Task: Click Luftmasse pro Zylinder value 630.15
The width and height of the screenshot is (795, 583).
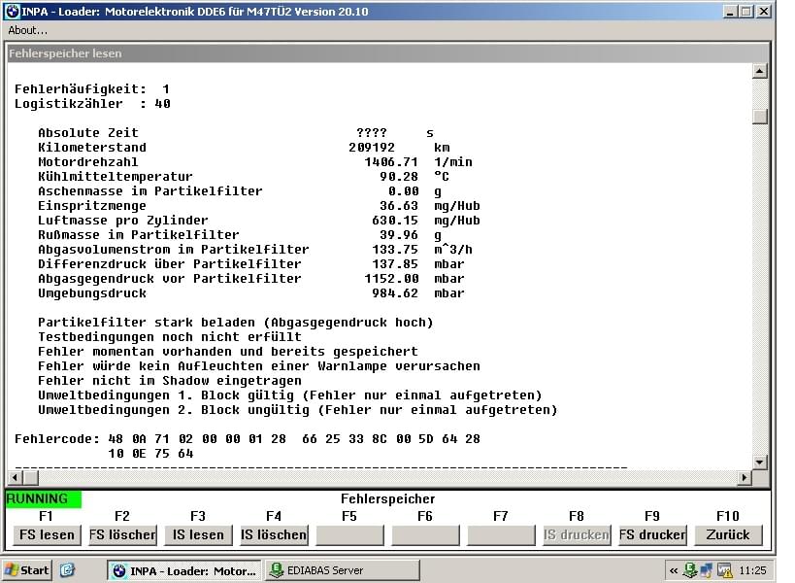Action: tap(395, 221)
